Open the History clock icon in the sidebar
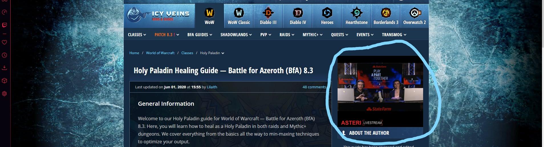 (x=5, y=55)
